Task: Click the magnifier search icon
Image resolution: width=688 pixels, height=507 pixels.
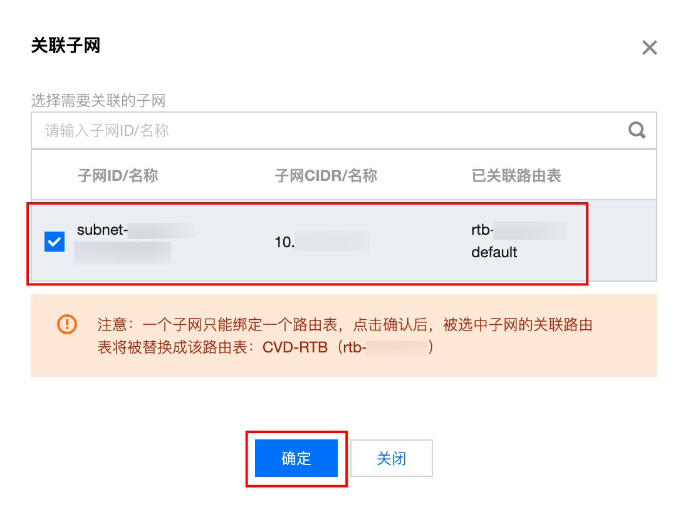Action: 637,130
